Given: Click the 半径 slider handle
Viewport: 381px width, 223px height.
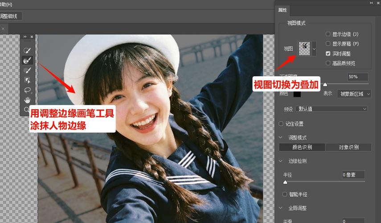Looking at the screenshot, I should point(285,182).
